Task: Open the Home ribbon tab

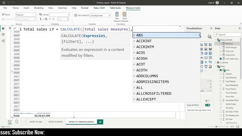Action: (x=16, y=8)
